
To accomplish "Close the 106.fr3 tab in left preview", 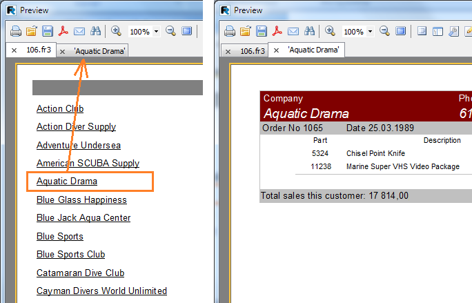I will (14, 51).
